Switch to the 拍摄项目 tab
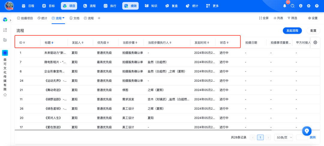The width and height of the screenshot is (324, 146). [25, 18]
